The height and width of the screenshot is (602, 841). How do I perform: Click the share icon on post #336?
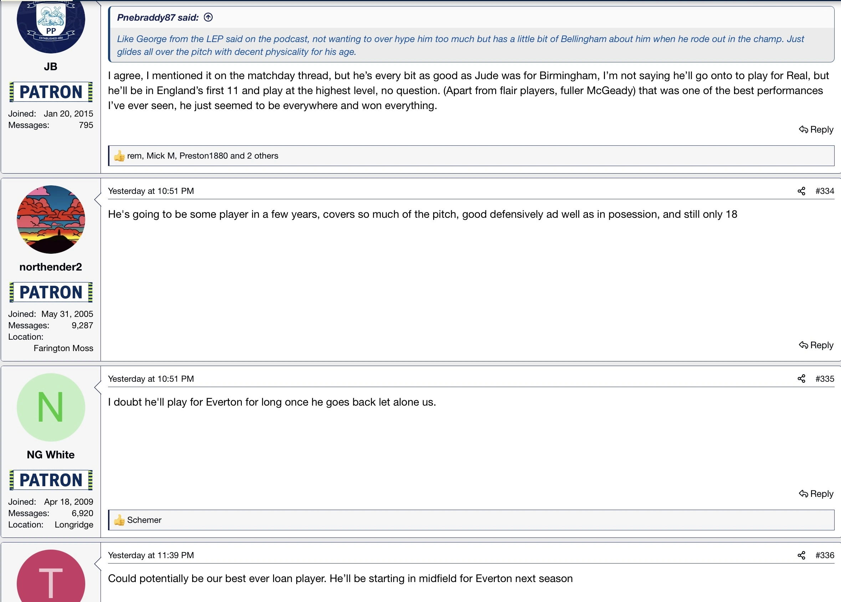click(x=801, y=555)
